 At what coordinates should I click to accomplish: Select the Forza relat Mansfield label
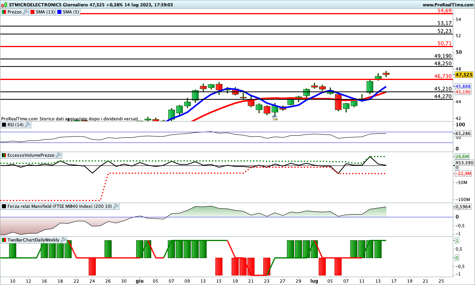(60, 206)
